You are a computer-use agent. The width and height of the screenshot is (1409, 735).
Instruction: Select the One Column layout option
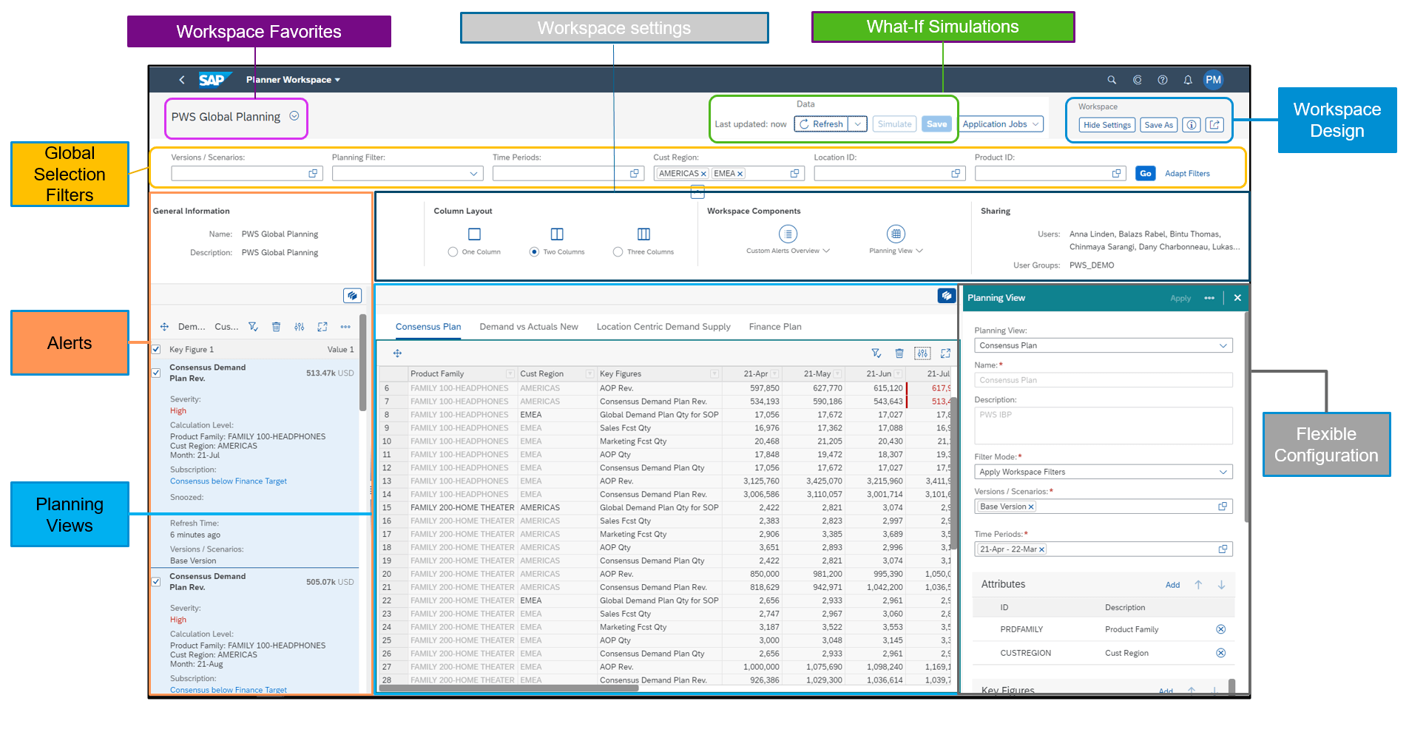point(453,251)
